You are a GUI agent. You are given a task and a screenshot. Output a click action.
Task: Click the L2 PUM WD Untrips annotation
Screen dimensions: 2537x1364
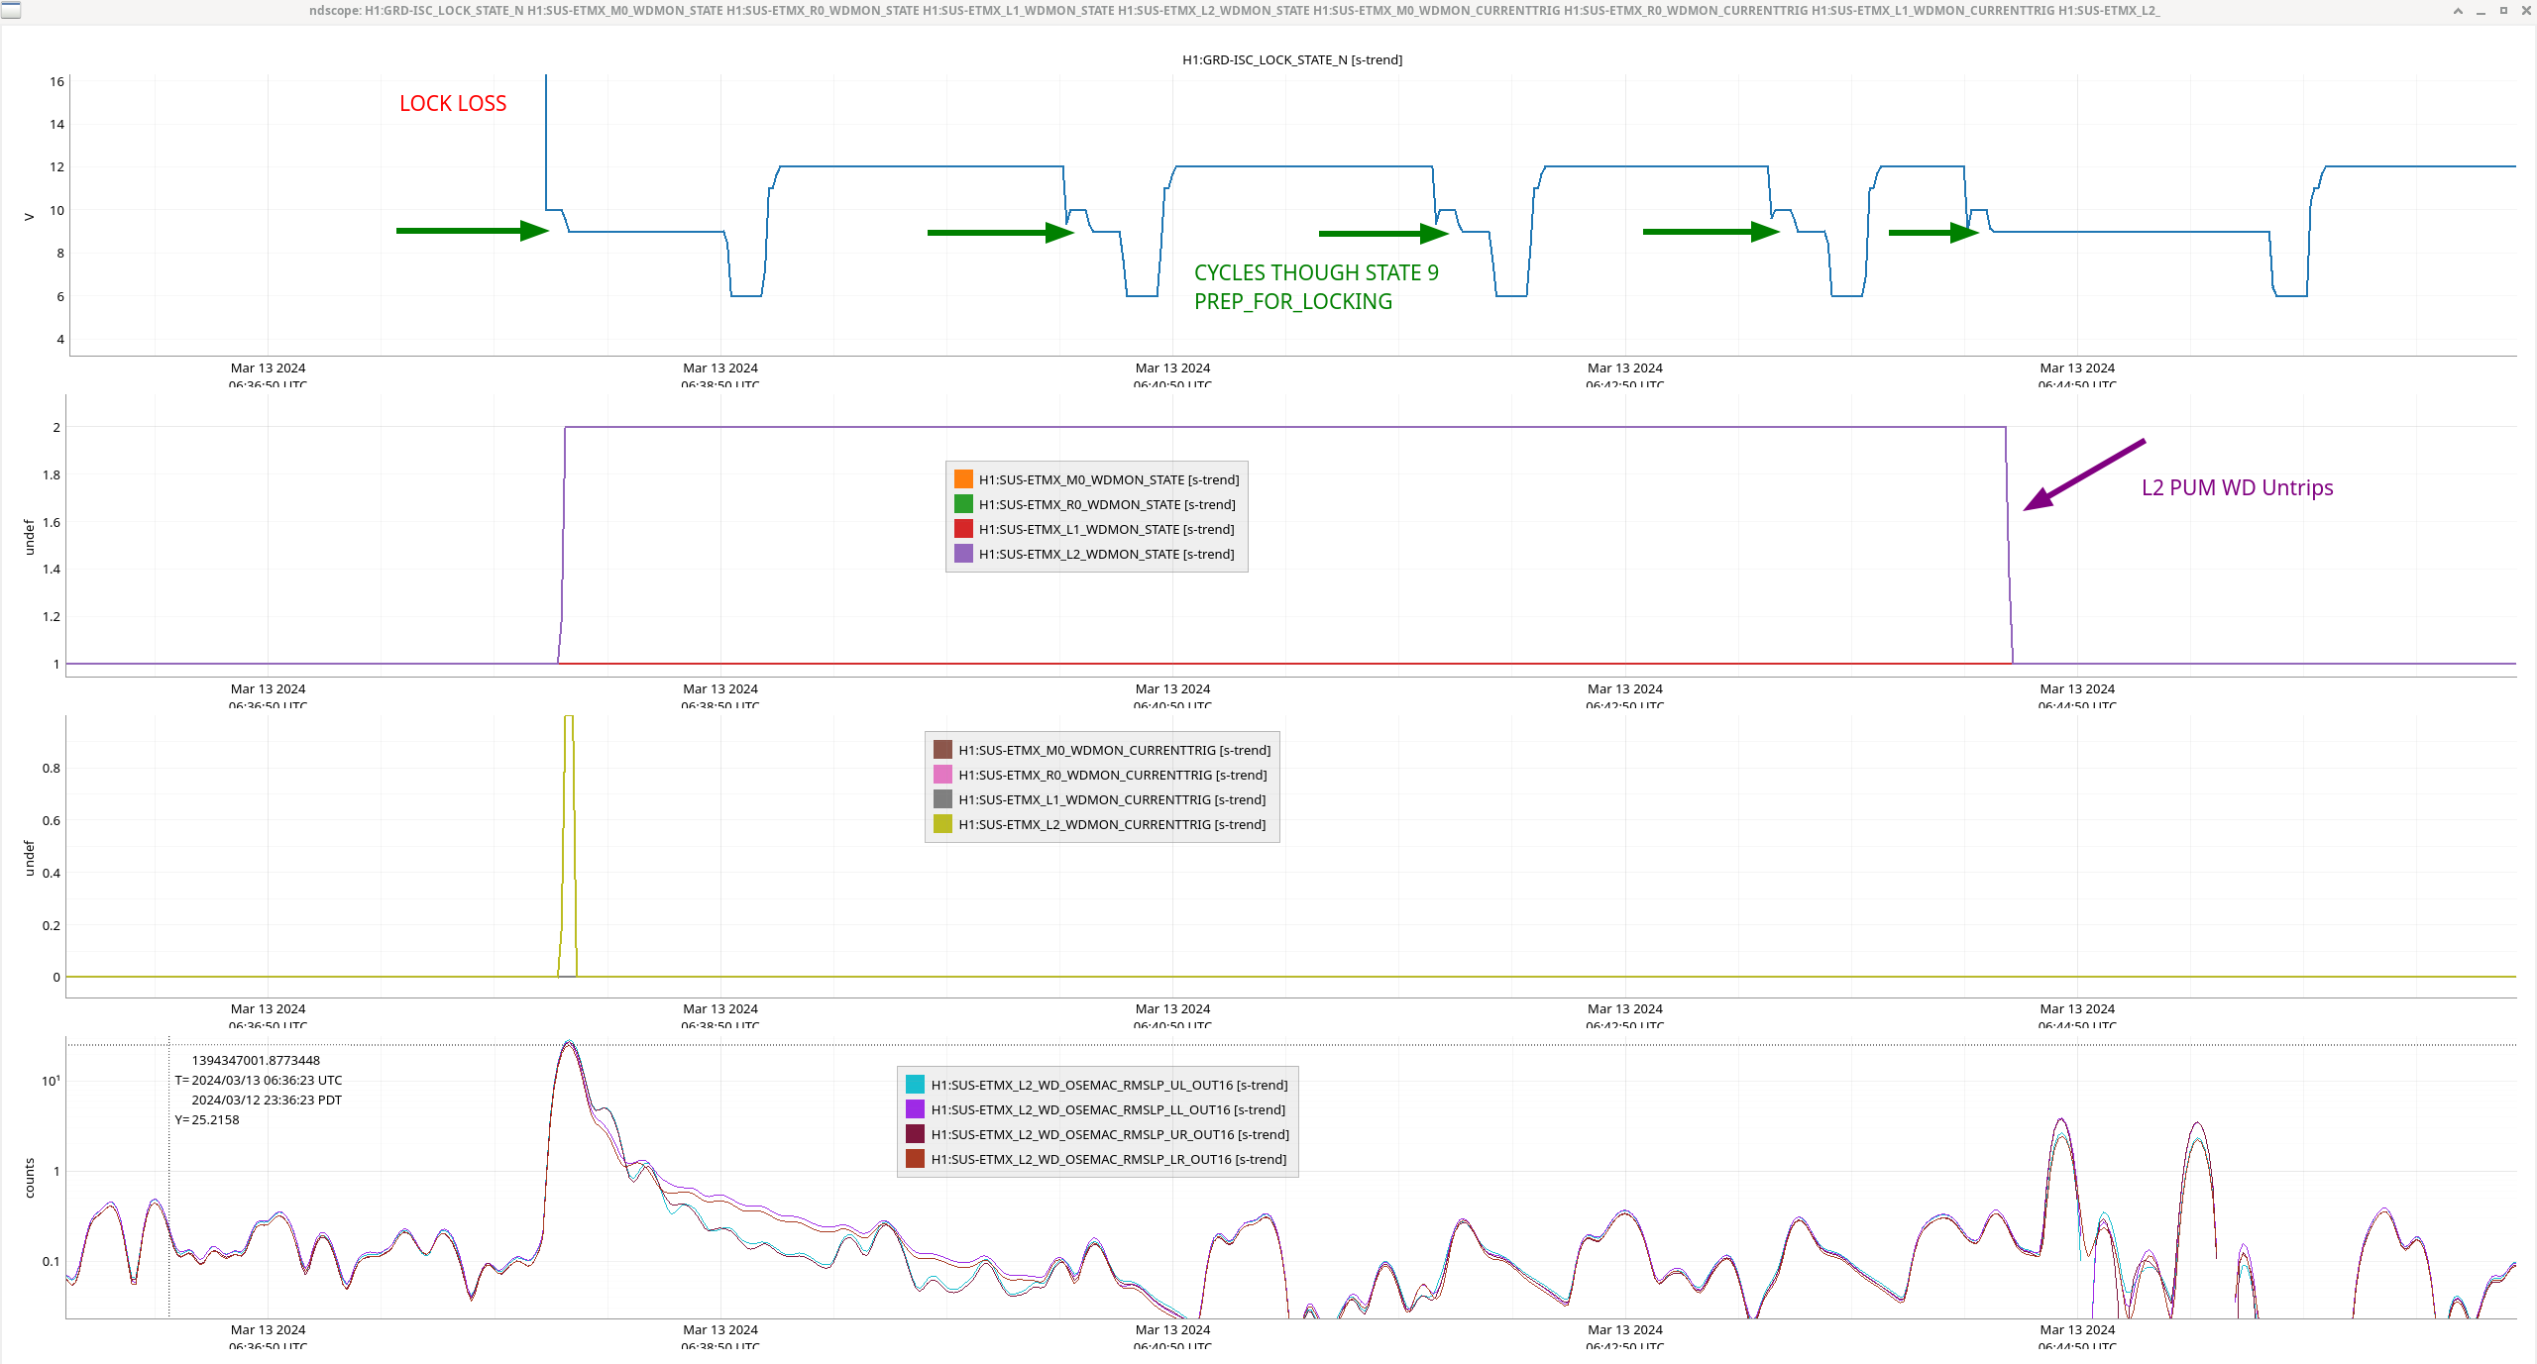2237,487
